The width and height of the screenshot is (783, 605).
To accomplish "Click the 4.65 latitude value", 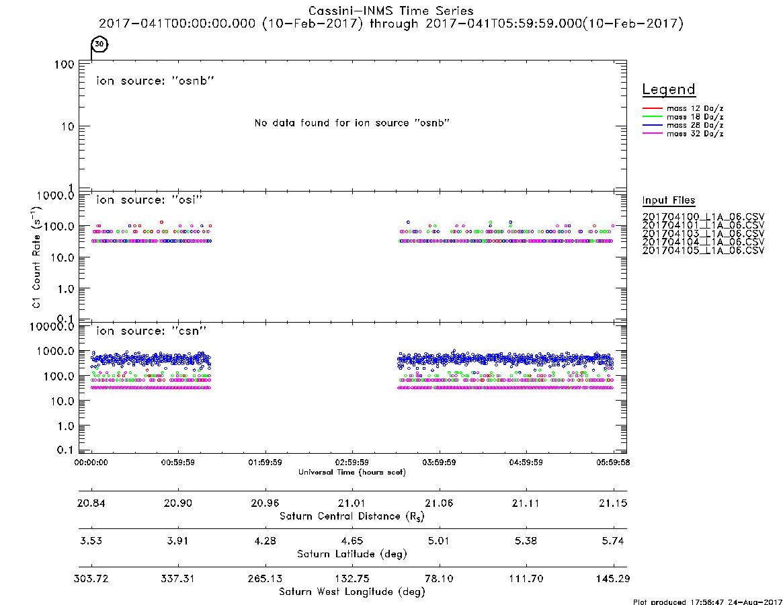I will [x=352, y=541].
